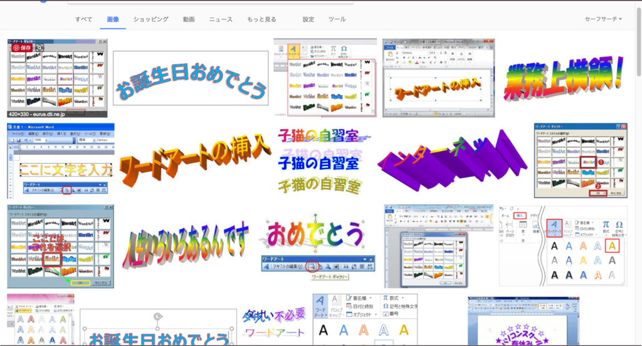Open the セーフサーチ dropdown
This screenshot has height=346, width=642.
(x=603, y=19)
